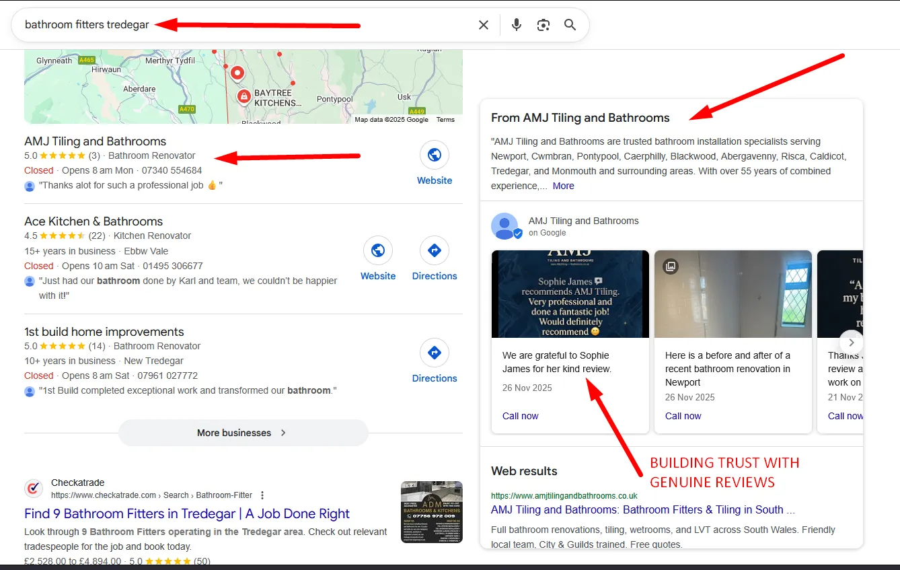Viewport: 900px width, 570px height.
Task: Open search by image camera icon
Action: [x=543, y=25]
